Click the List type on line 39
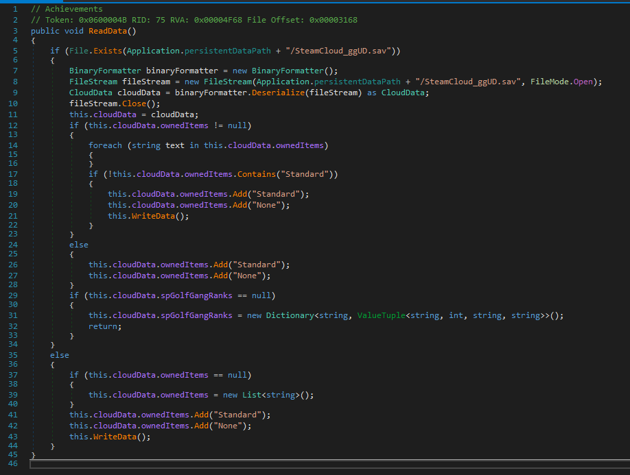Image resolution: width=630 pixels, height=475 pixels. coord(251,395)
